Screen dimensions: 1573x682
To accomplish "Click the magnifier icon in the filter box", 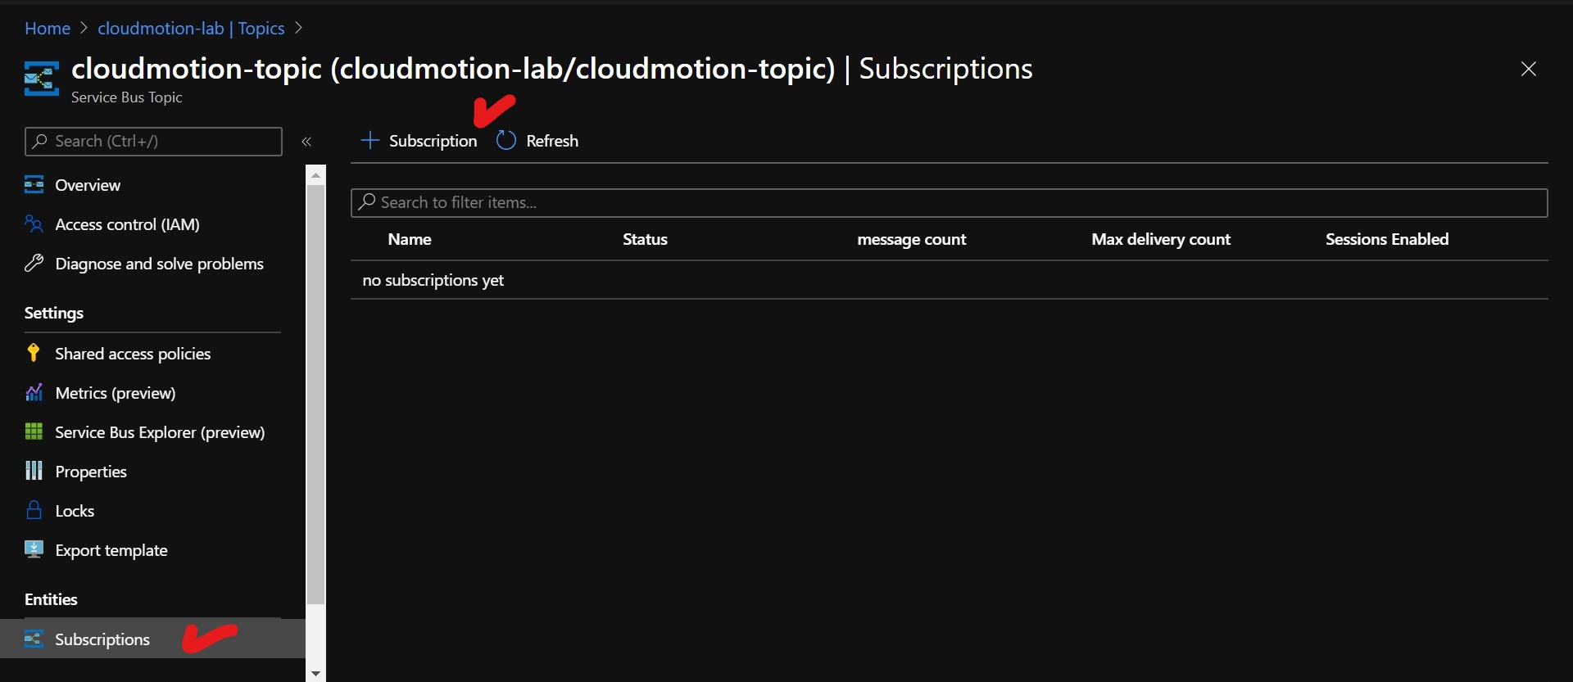I will pos(367,201).
